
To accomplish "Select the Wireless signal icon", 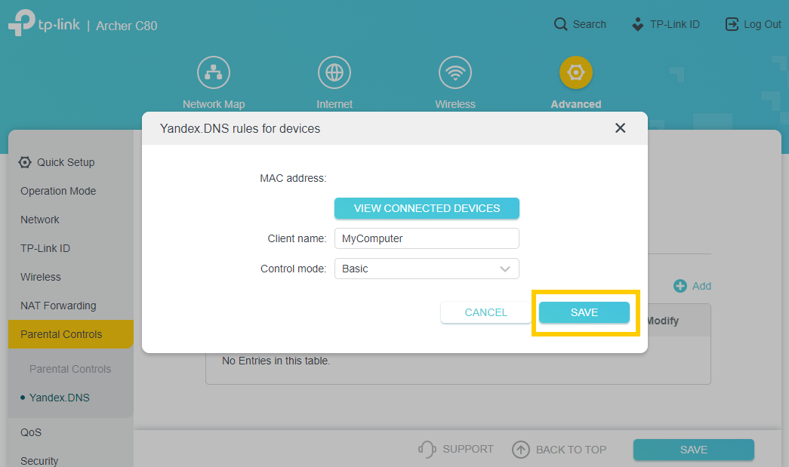I will tap(455, 73).
